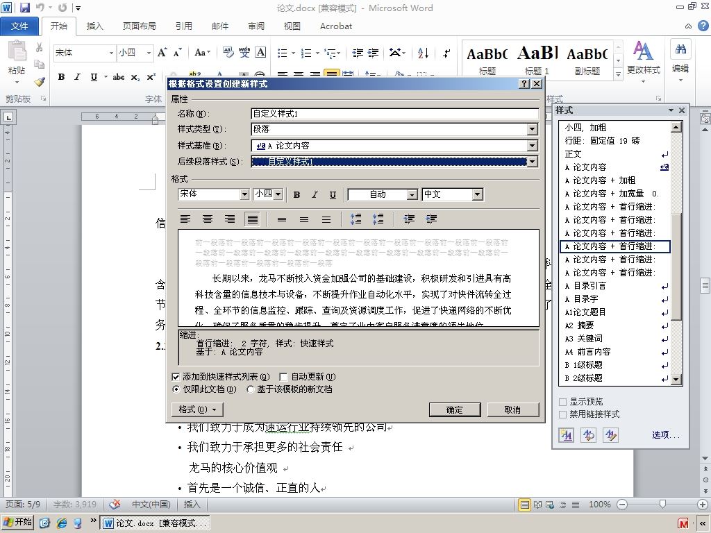This screenshot has height=533, width=711.
Task: Open ribbon font name dropdown
Action: click(x=111, y=53)
